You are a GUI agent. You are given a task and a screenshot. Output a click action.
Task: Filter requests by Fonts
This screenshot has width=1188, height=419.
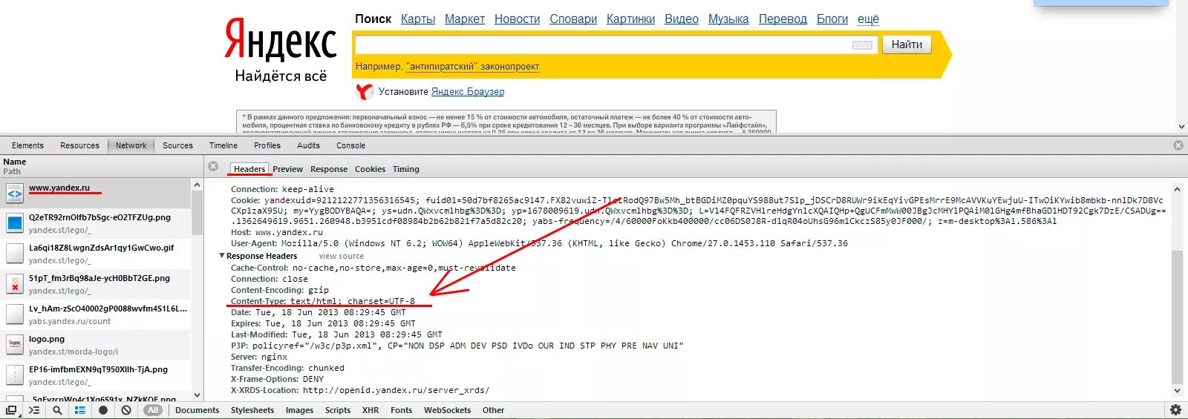click(401, 410)
